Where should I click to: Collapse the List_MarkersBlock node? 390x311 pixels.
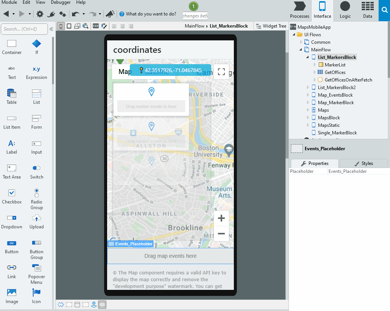coord(308,57)
